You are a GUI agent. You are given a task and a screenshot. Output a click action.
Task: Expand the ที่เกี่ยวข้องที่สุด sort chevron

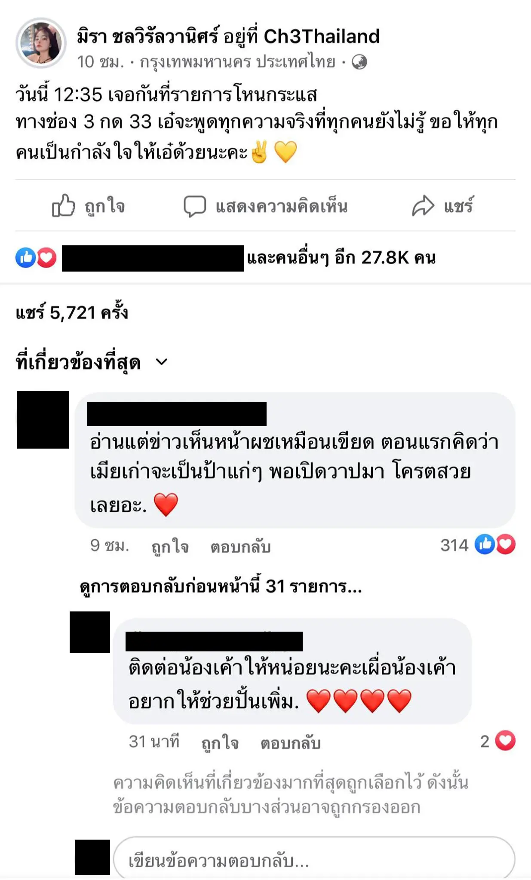tap(162, 362)
